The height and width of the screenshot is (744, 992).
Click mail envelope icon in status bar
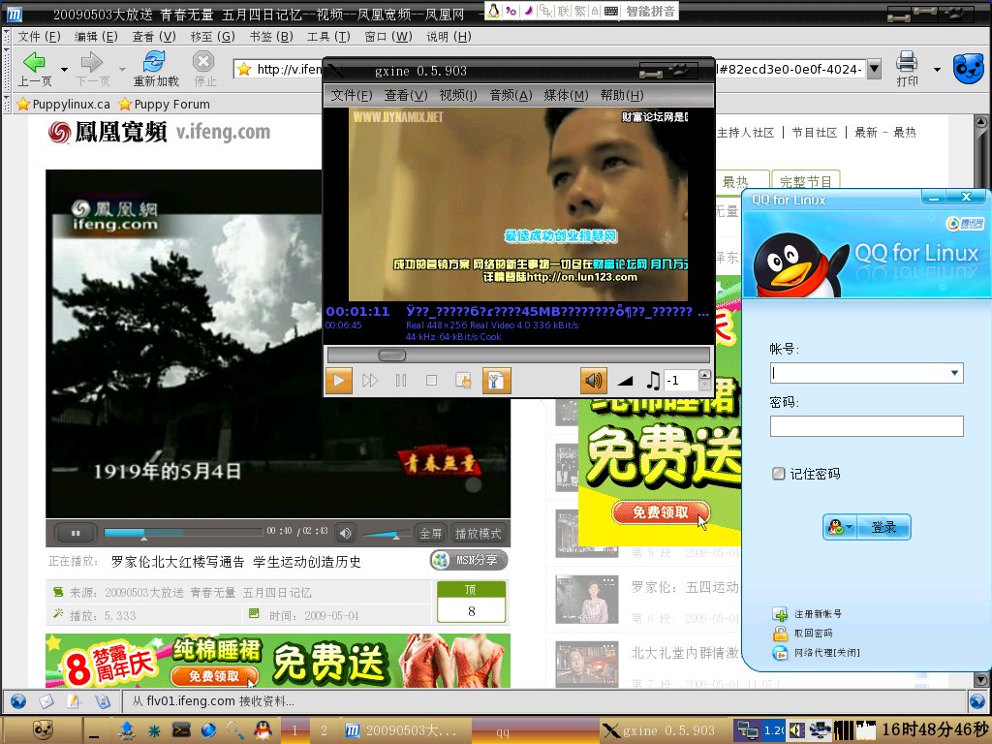coord(46,701)
